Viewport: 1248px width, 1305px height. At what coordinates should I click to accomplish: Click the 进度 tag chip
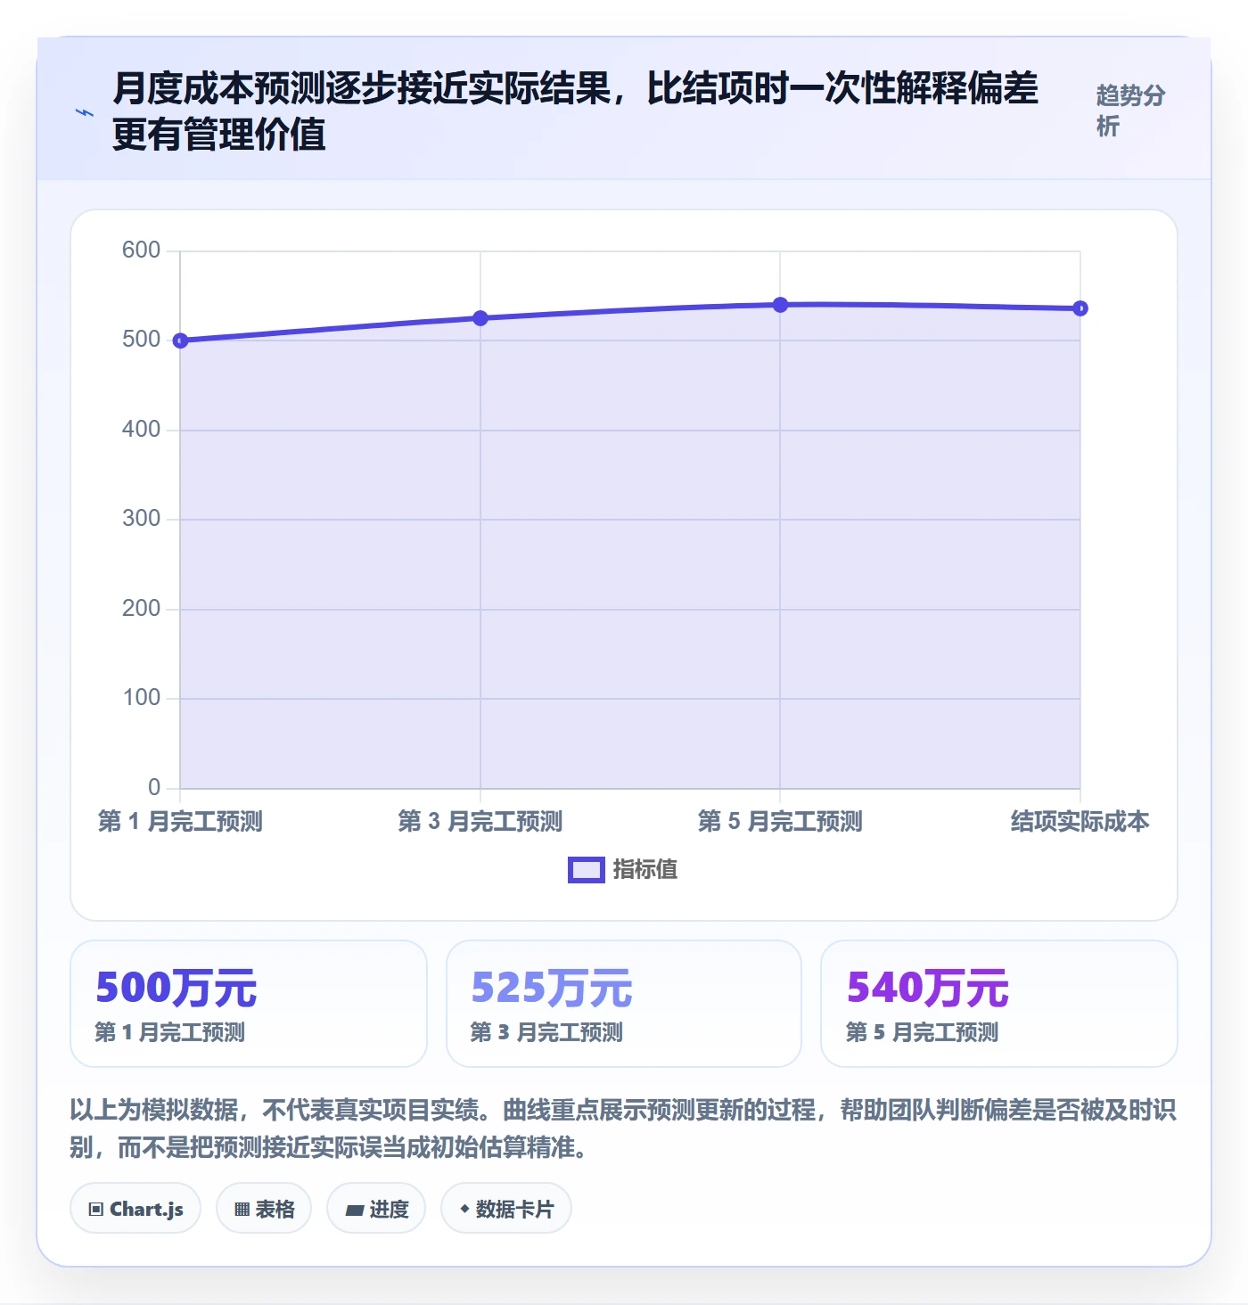[x=376, y=1209]
